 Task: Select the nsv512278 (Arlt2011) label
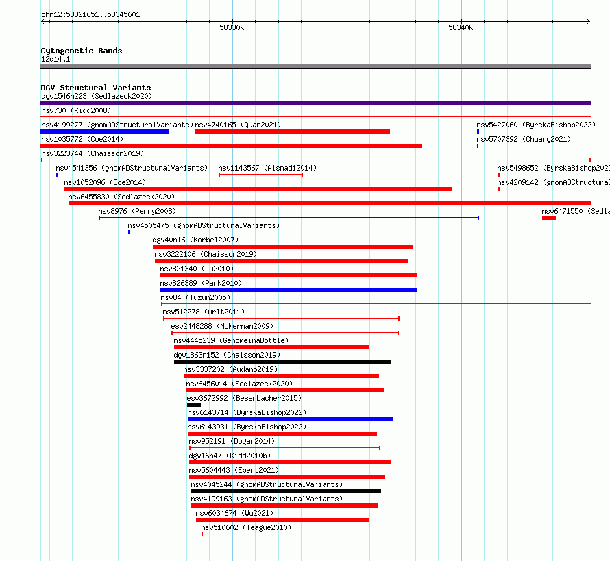[204, 312]
